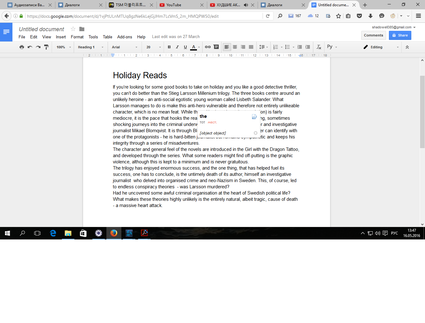The height and width of the screenshot is (323, 425).
Task: Open settings gear in translation popup
Action: [x=255, y=133]
